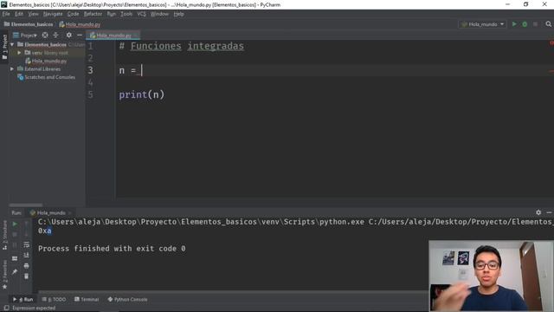Click tool window quick-access icon in status bar
This screenshot has height=312, width=554.
tap(6, 309)
